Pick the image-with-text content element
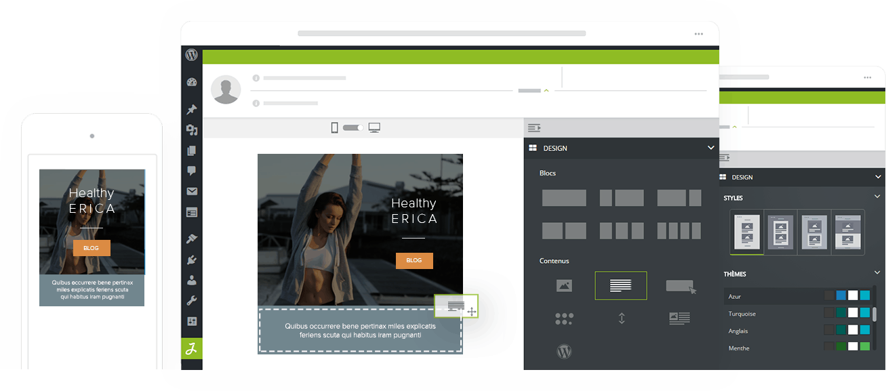This screenshot has height=391, width=886. tap(679, 318)
